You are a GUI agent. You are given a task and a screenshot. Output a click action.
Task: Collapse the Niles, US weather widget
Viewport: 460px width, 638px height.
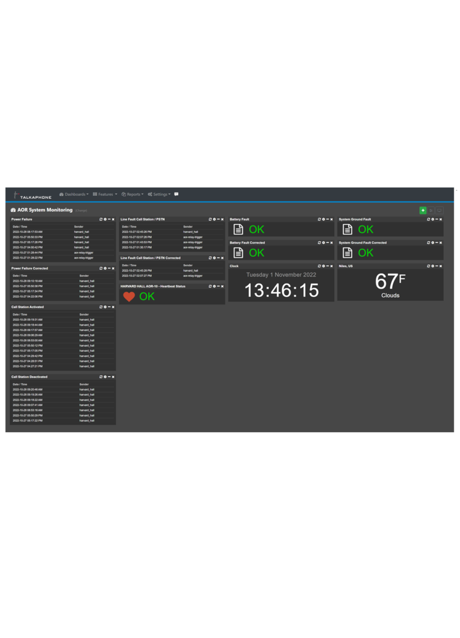pyautogui.click(x=437, y=266)
